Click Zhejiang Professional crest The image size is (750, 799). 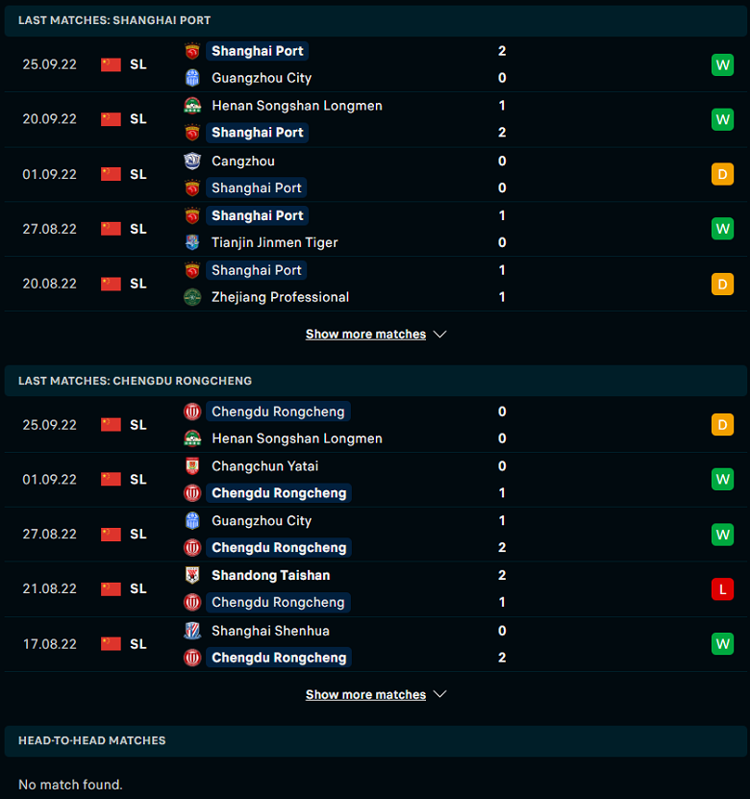pos(192,297)
